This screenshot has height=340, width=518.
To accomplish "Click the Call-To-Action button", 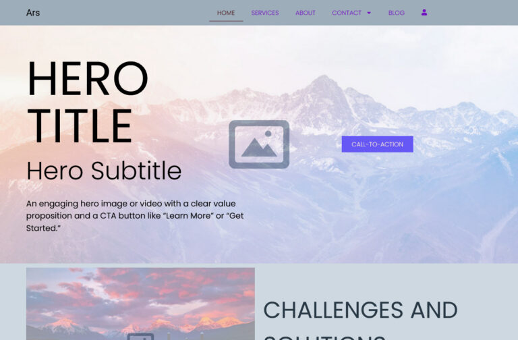I will 377,144.
